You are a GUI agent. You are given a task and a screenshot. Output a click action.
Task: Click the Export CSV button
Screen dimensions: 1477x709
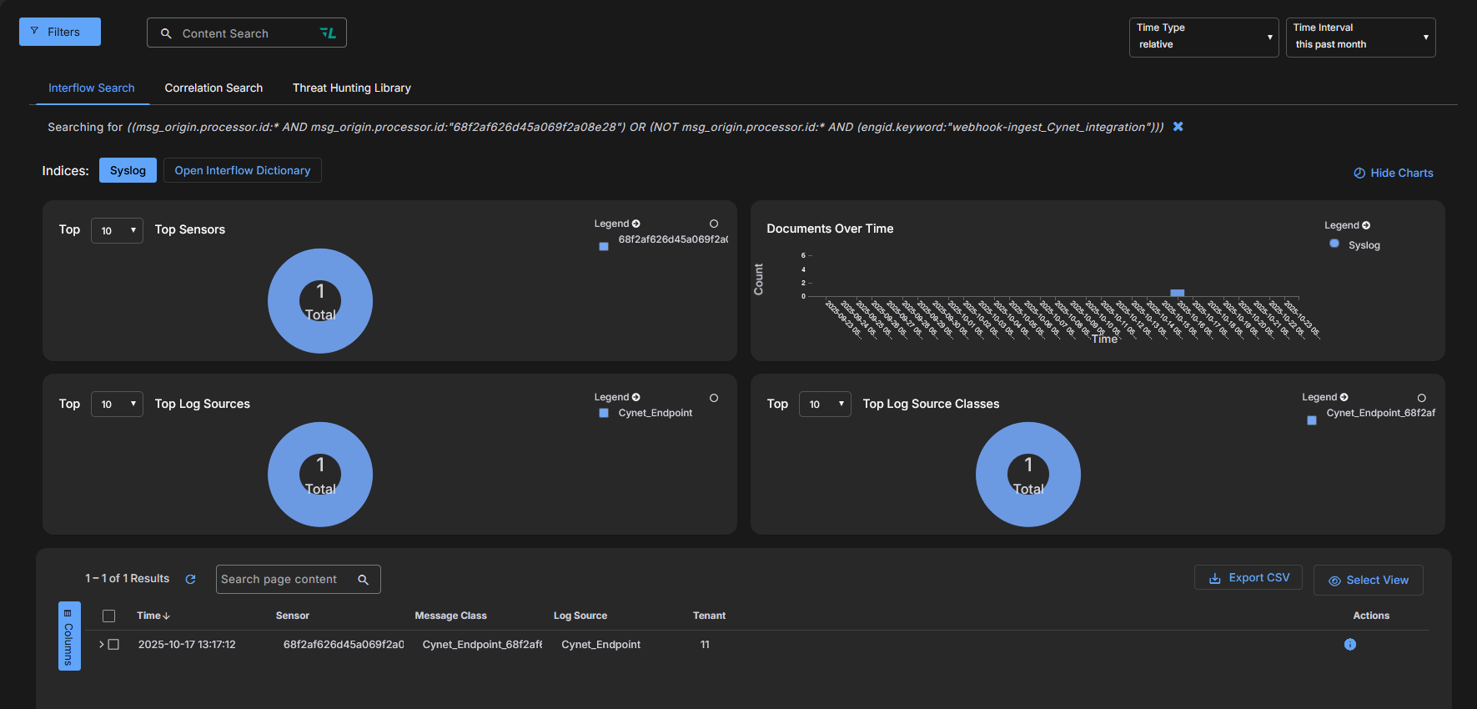pos(1248,578)
